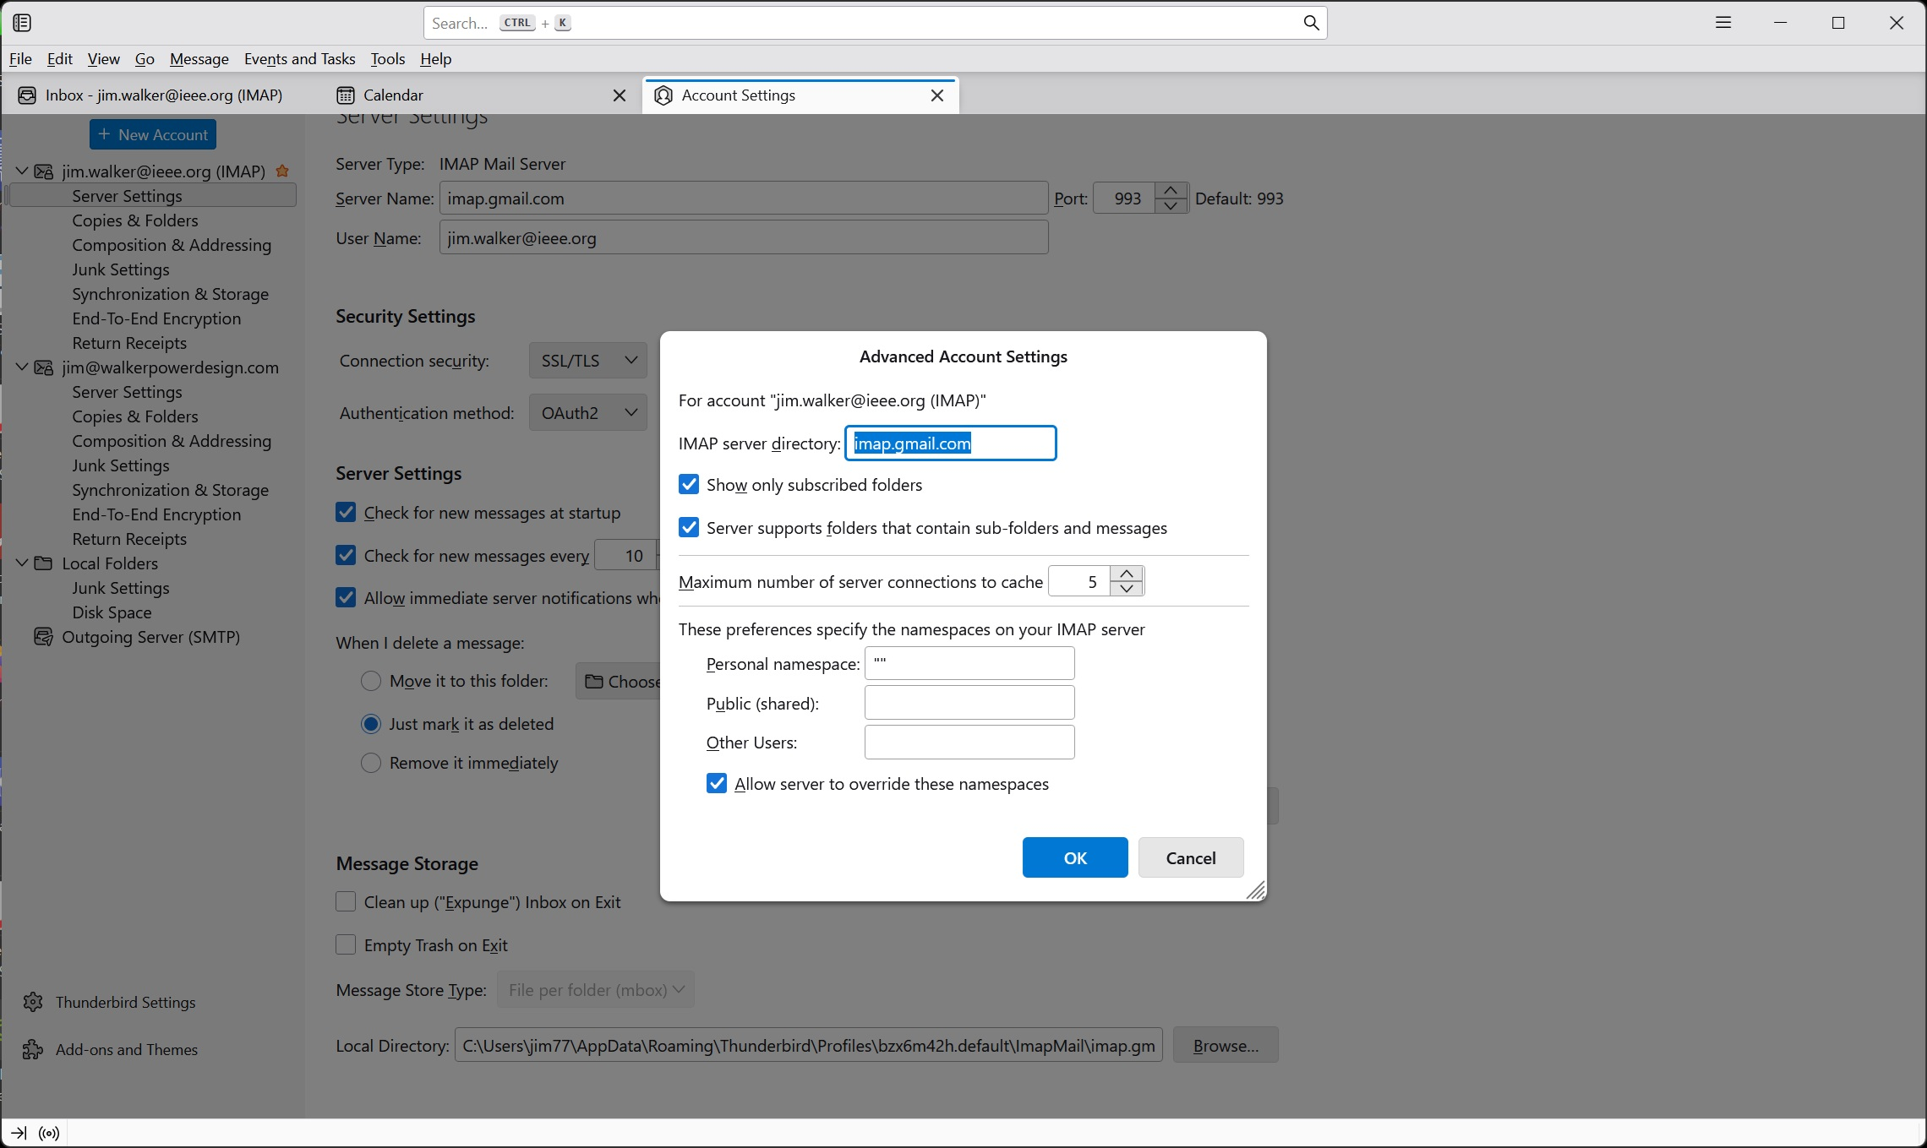1927x1148 pixels.
Task: Collapse jim@walkerpowerdesign.com account tree
Action: click(22, 367)
